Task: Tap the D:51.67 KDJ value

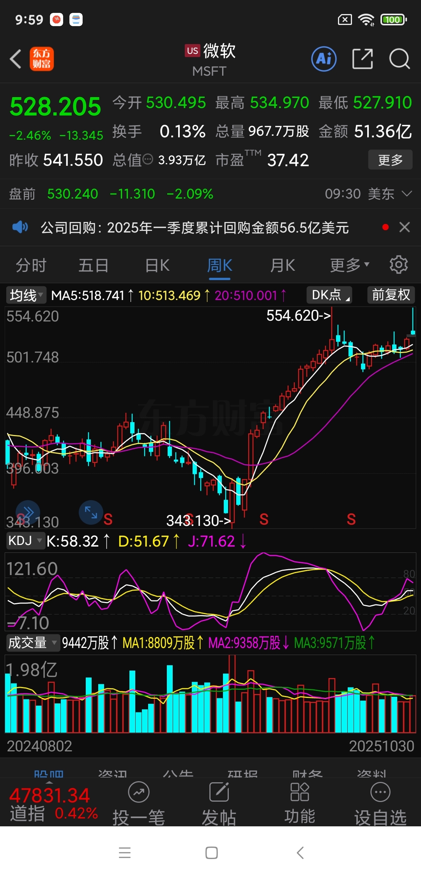Action: (143, 541)
